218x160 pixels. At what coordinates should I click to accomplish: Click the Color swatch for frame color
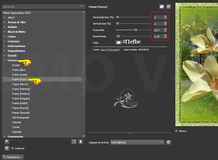pyautogui.click(x=118, y=42)
